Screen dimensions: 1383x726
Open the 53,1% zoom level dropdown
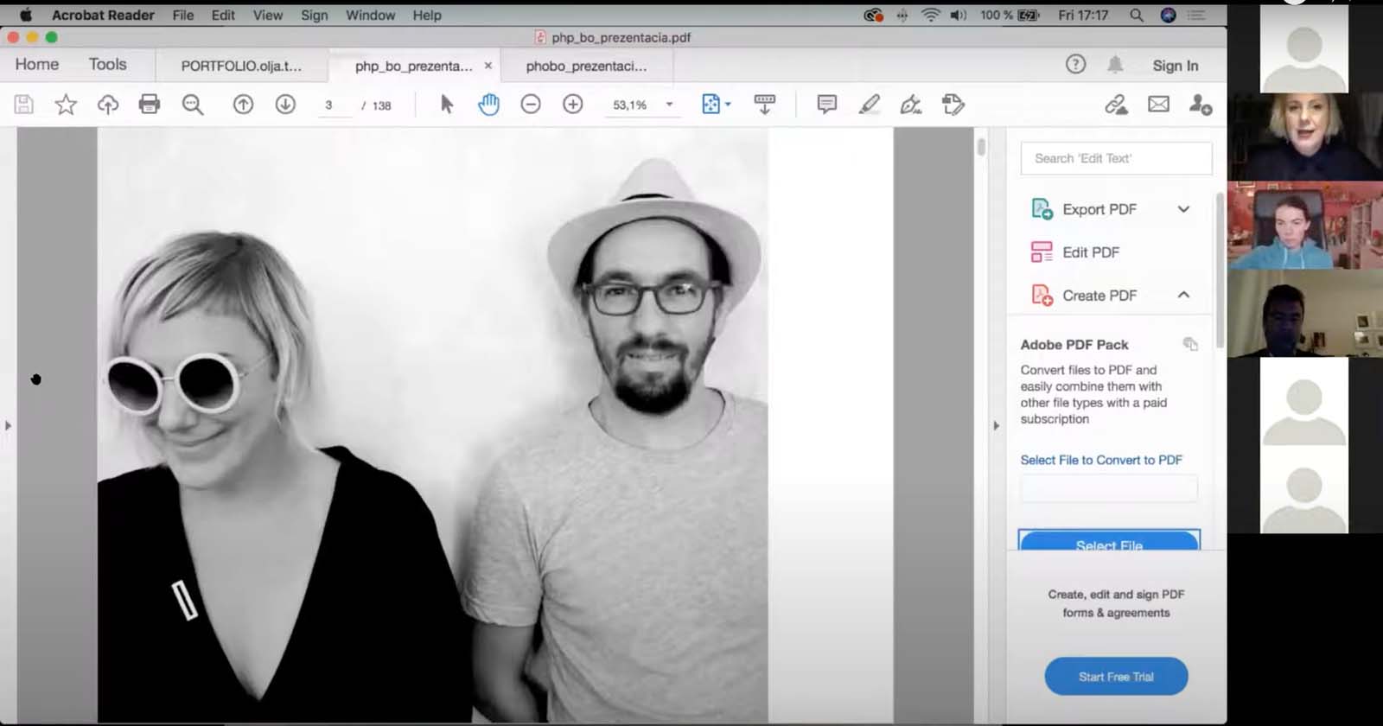[669, 105]
